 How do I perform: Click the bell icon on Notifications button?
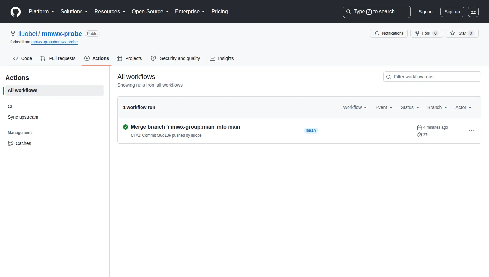377,33
